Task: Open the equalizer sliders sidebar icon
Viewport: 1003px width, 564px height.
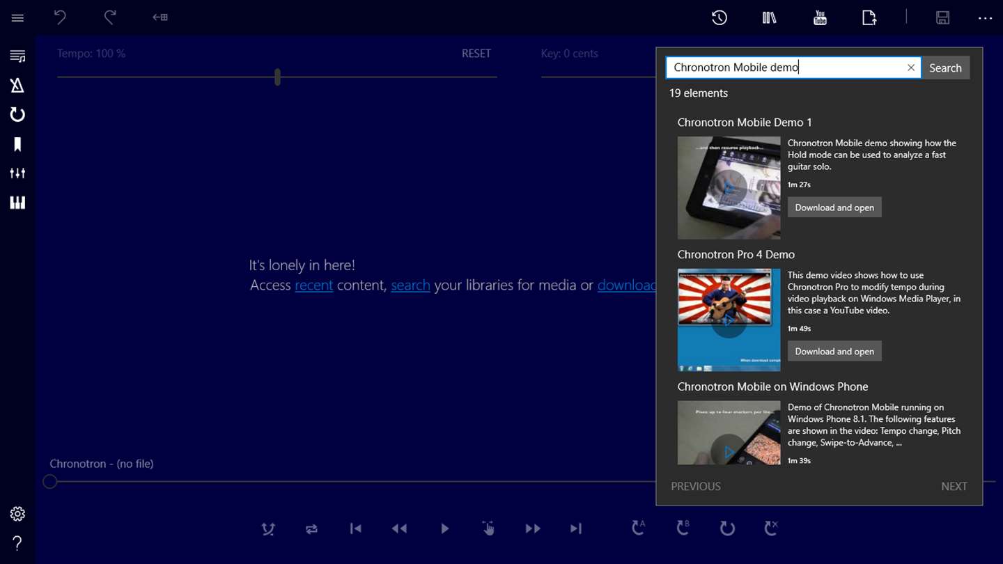Action: [x=17, y=173]
